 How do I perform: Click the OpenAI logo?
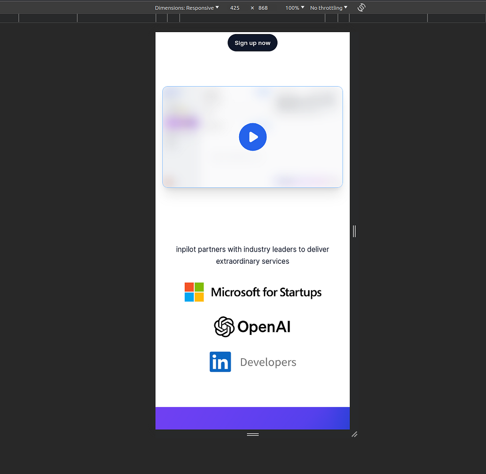tap(252, 327)
